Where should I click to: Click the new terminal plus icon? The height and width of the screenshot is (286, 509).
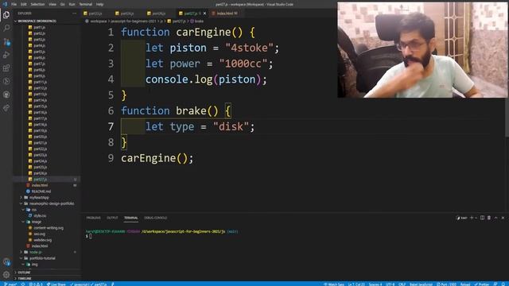coord(472,218)
